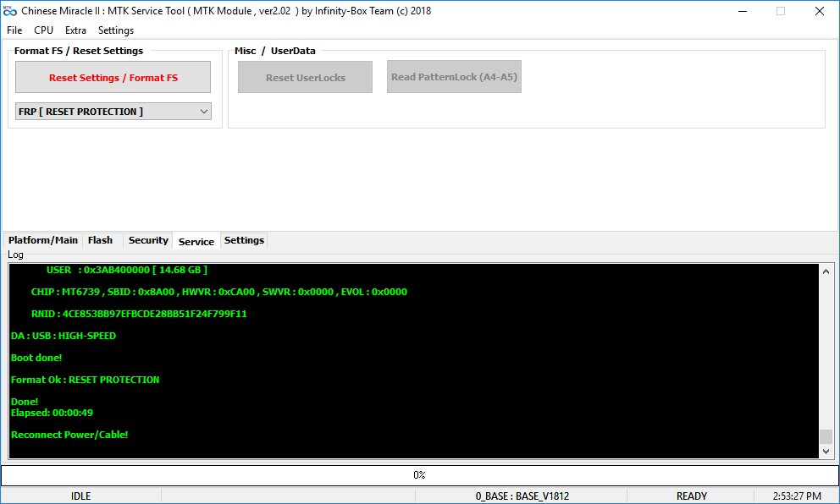Close the Chinese Miracle II window
Image resolution: width=840 pixels, height=504 pixels.
tap(820, 11)
